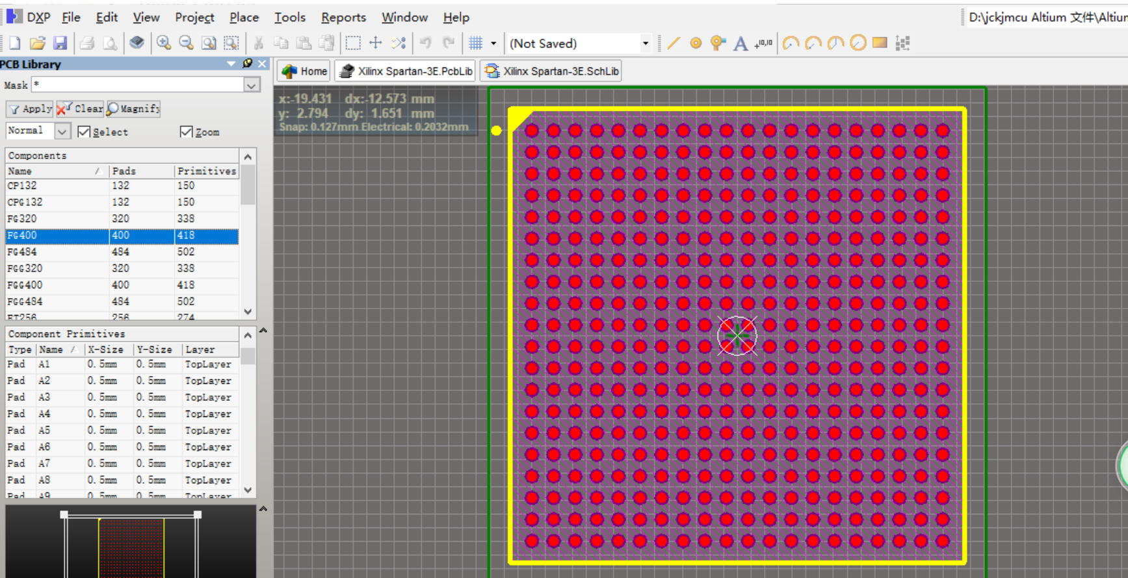Switch to Xilinx Spartan-3E.SchLib tab
The width and height of the screenshot is (1128, 578).
[551, 71]
